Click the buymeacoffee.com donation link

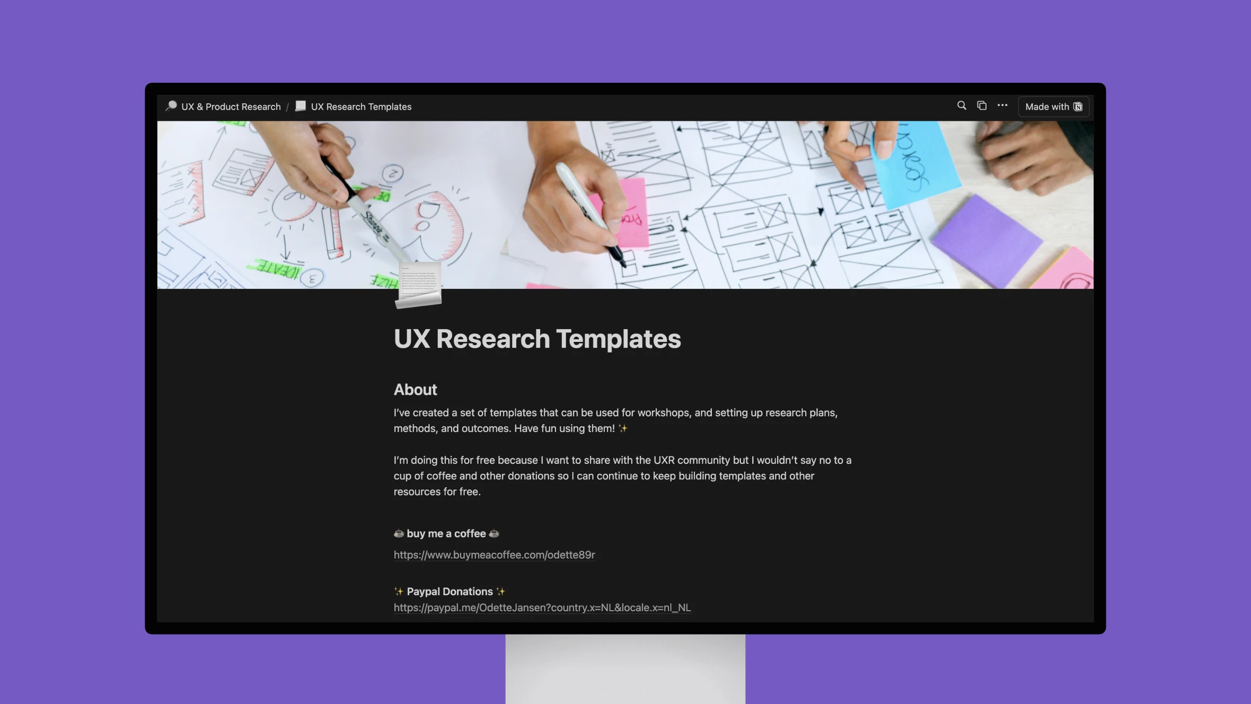click(493, 555)
